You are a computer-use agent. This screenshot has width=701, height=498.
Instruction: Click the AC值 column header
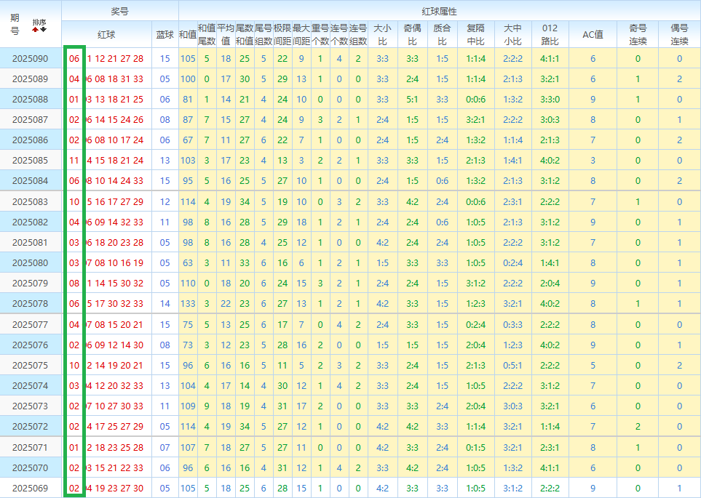(593, 34)
